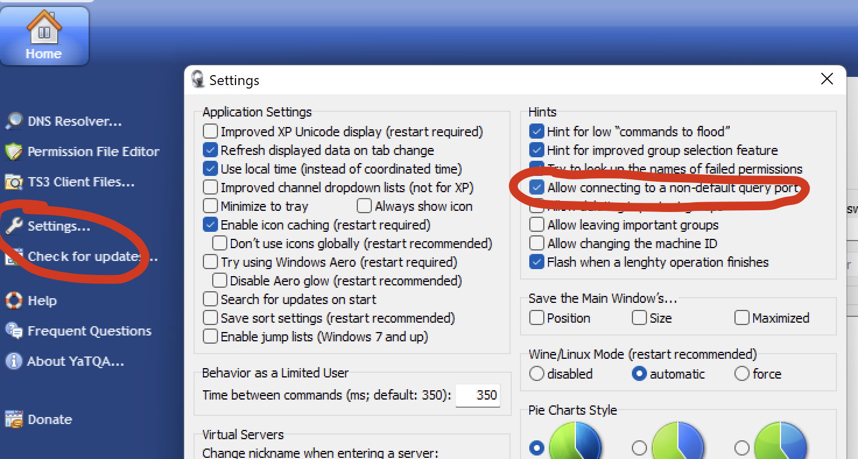Viewport: 858px width, 459px height.
Task: Click the Home house icon
Action: coord(44,26)
